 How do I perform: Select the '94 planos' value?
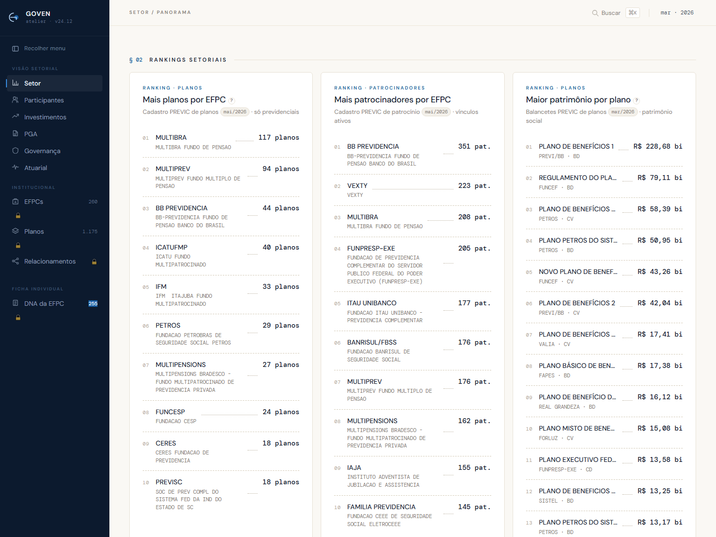(281, 169)
